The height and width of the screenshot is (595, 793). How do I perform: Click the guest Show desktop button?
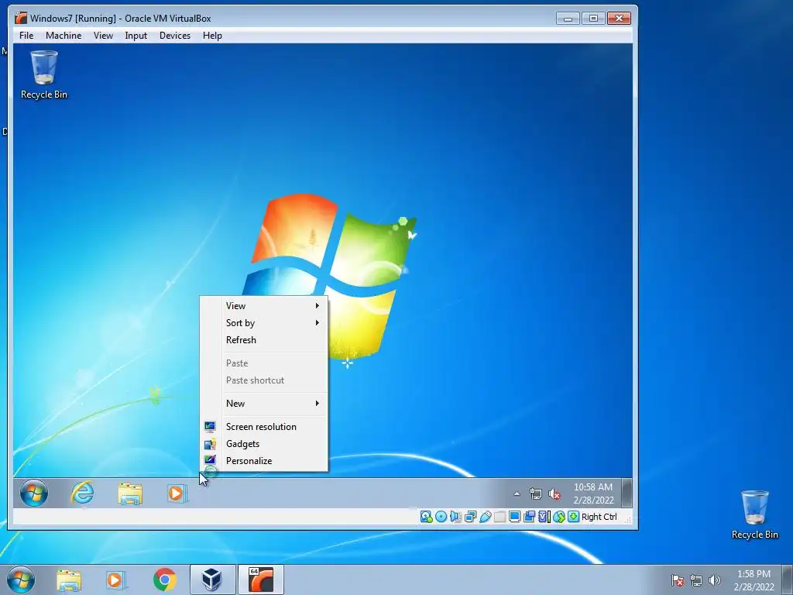pyautogui.click(x=627, y=493)
